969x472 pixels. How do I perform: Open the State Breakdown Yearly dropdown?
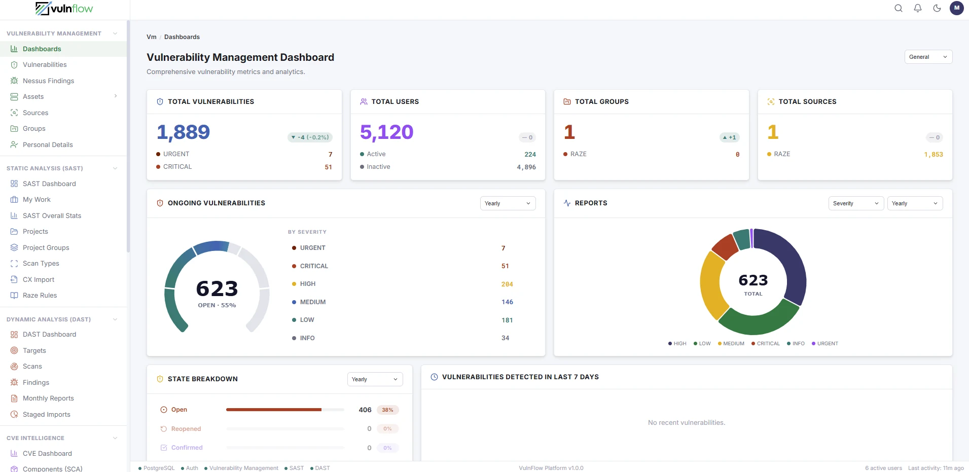coord(375,379)
